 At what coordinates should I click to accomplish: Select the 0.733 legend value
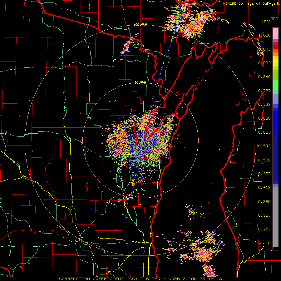(264, 105)
